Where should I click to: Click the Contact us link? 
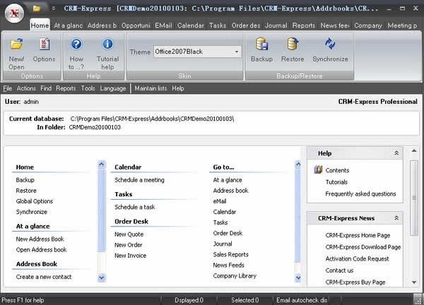(339, 270)
